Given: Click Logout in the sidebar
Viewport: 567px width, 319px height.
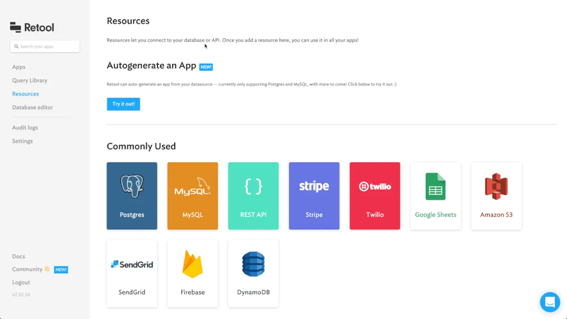Looking at the screenshot, I should [x=21, y=282].
